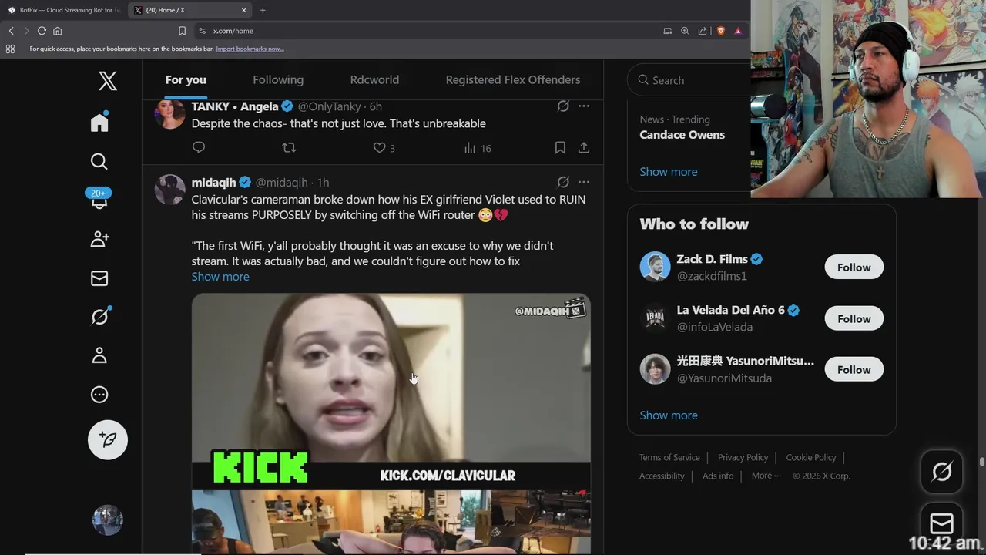This screenshot has height=555, width=986.
Task: Open account avatar menu at sidebar bottom
Action: pyautogui.click(x=107, y=520)
